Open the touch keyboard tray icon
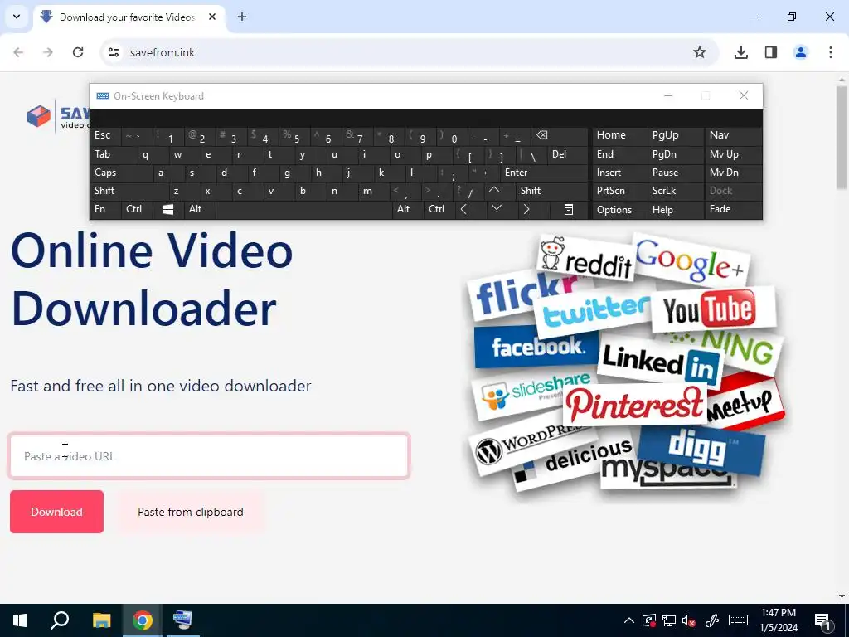The image size is (849, 637). 738,620
